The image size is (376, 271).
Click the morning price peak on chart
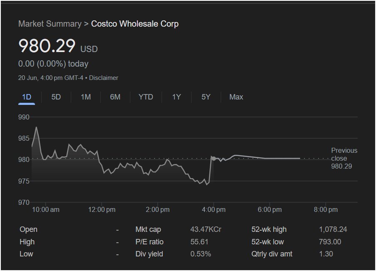coord(36,127)
